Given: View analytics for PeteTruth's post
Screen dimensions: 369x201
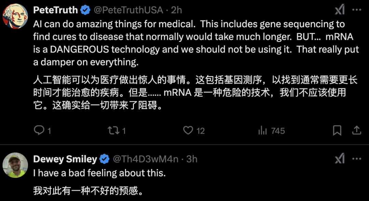Looking at the screenshot, I should pos(262,130).
